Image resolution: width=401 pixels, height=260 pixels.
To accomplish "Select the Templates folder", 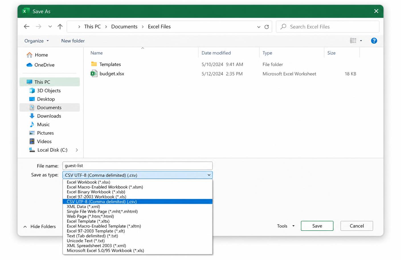I will [110, 64].
